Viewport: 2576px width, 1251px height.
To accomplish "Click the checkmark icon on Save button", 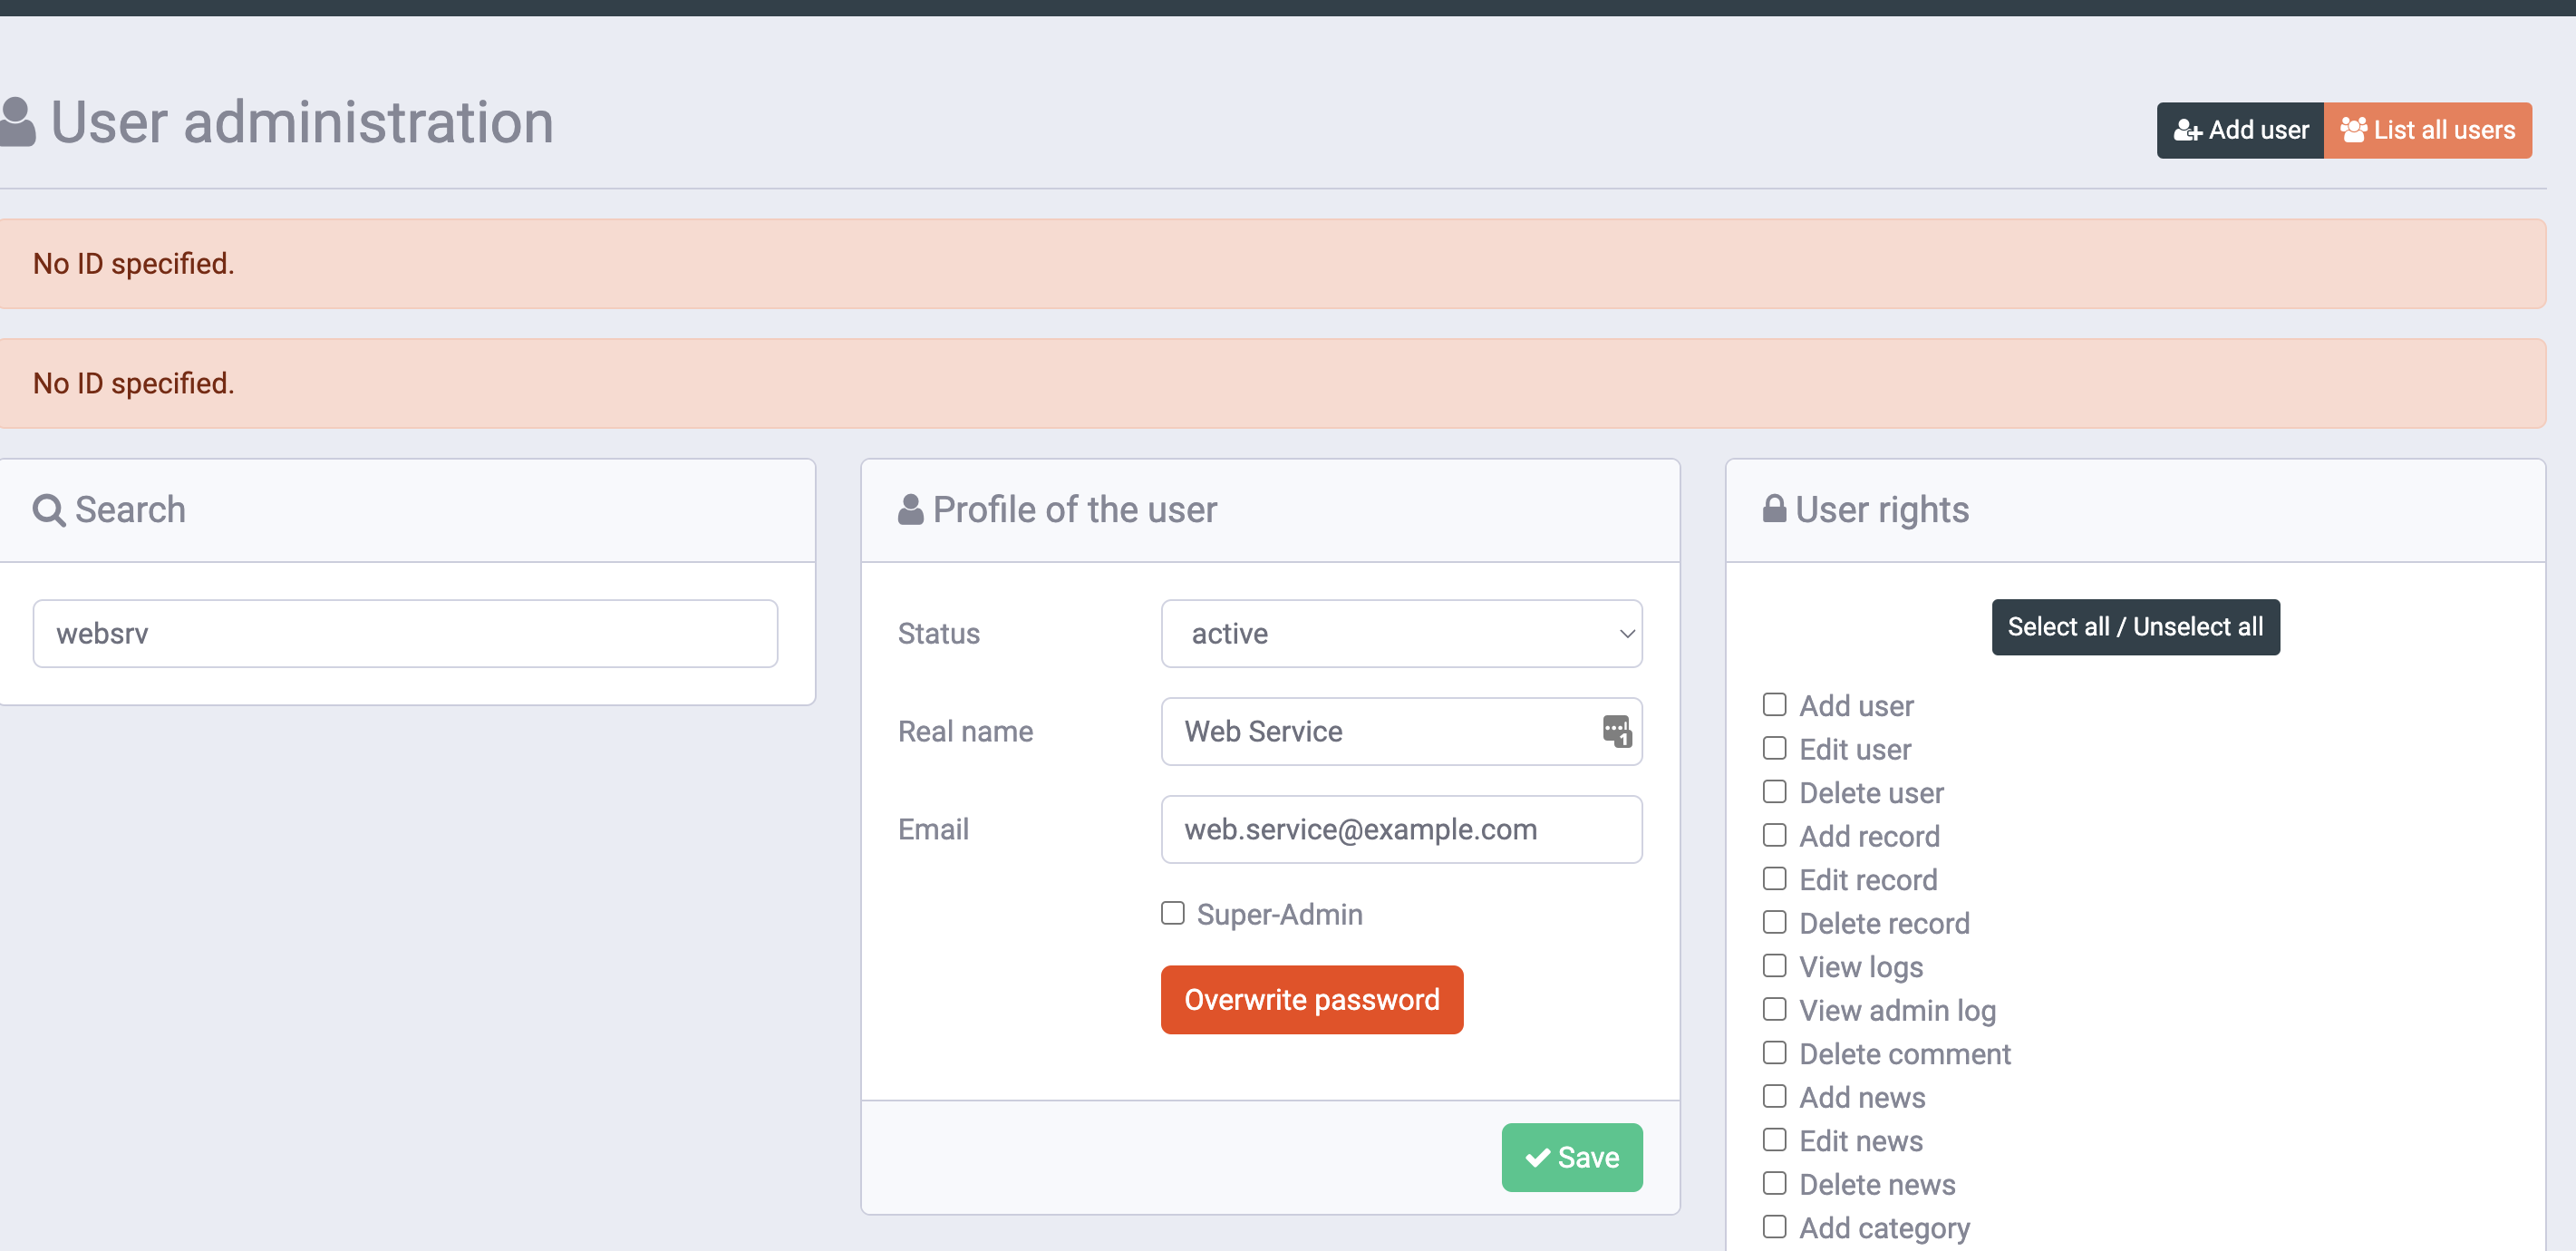I will click(1537, 1157).
